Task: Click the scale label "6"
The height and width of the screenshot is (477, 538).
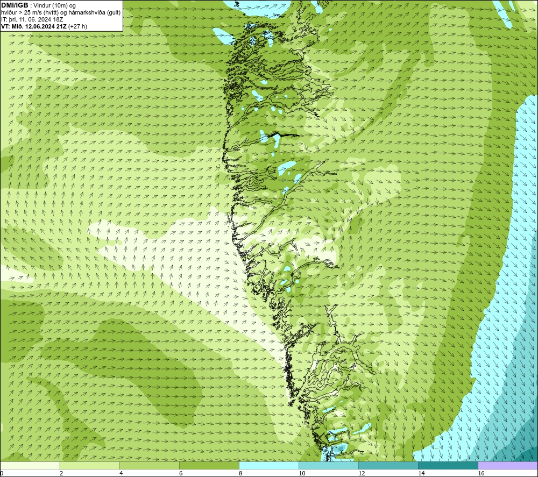Action: click(x=181, y=474)
